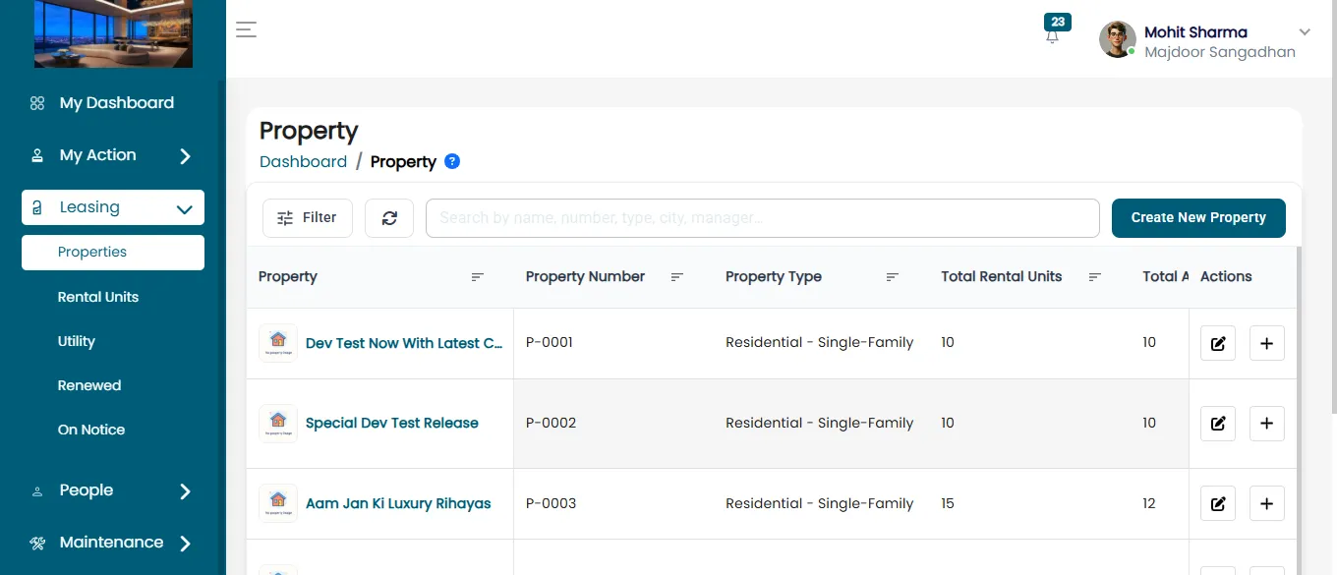Open the notifications bell icon
Screen dimensions: 1337x575
(1053, 35)
